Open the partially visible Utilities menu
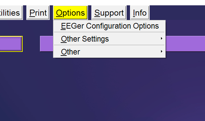Image resolution: width=205 pixels, height=121 pixels. [x=11, y=13]
